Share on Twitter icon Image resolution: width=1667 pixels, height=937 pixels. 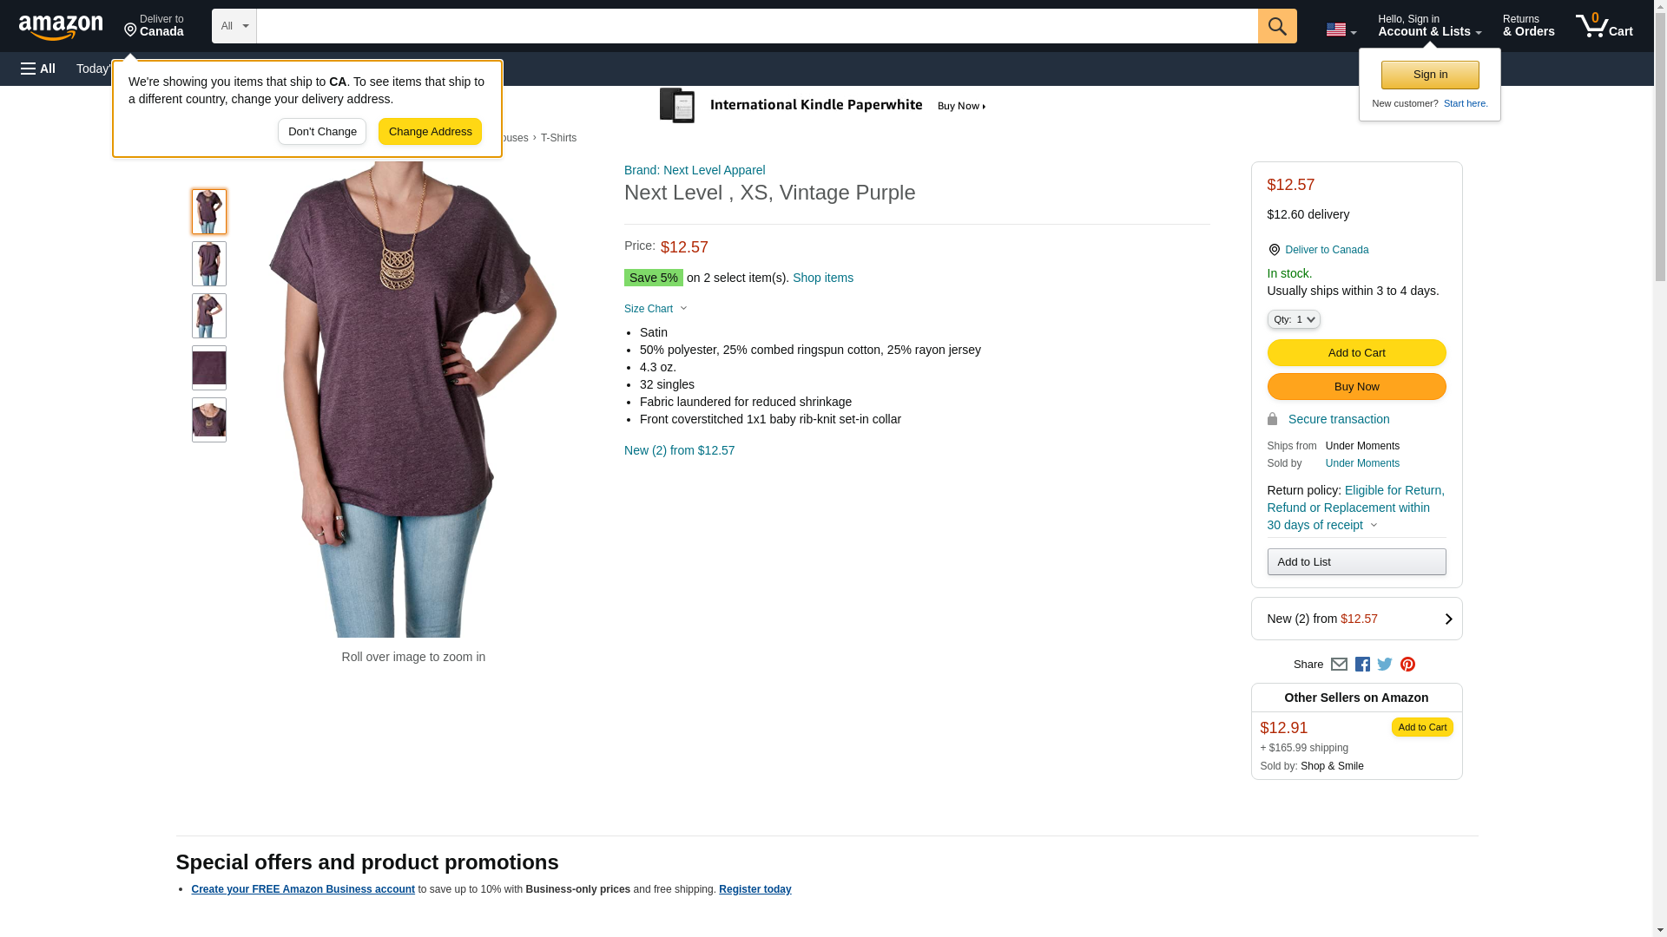(1385, 665)
